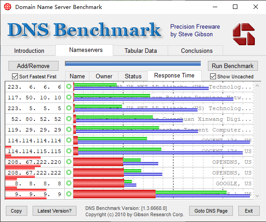Click the Exit button

point(249,211)
